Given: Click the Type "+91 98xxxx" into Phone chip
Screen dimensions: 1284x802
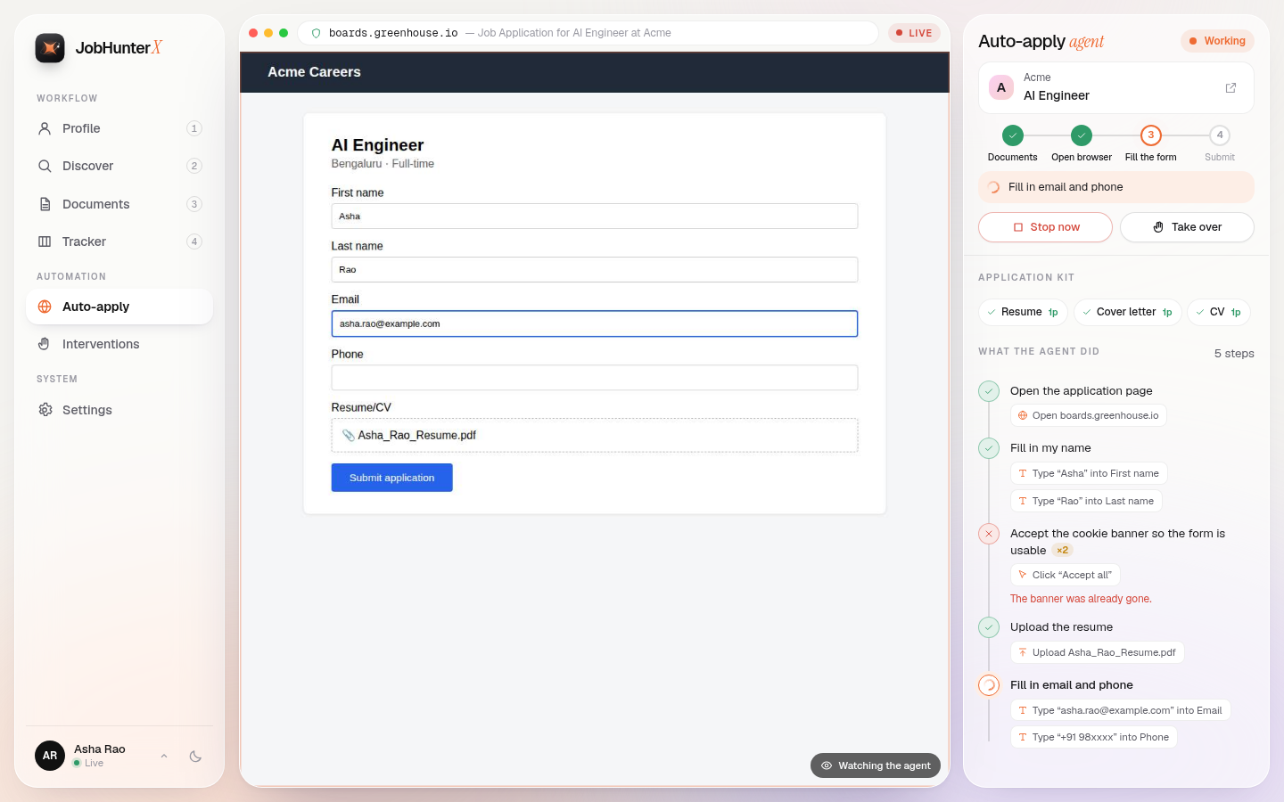Looking at the screenshot, I should pyautogui.click(x=1093, y=737).
